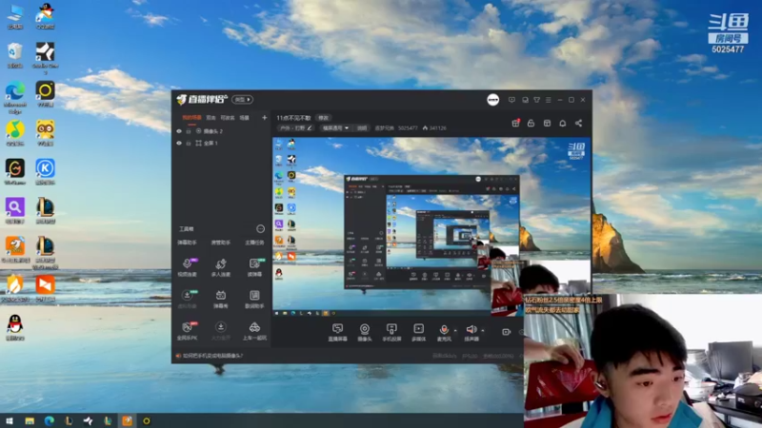Click the record video camera icon
Image resolution: width=762 pixels, height=428 pixels.
[506, 332]
